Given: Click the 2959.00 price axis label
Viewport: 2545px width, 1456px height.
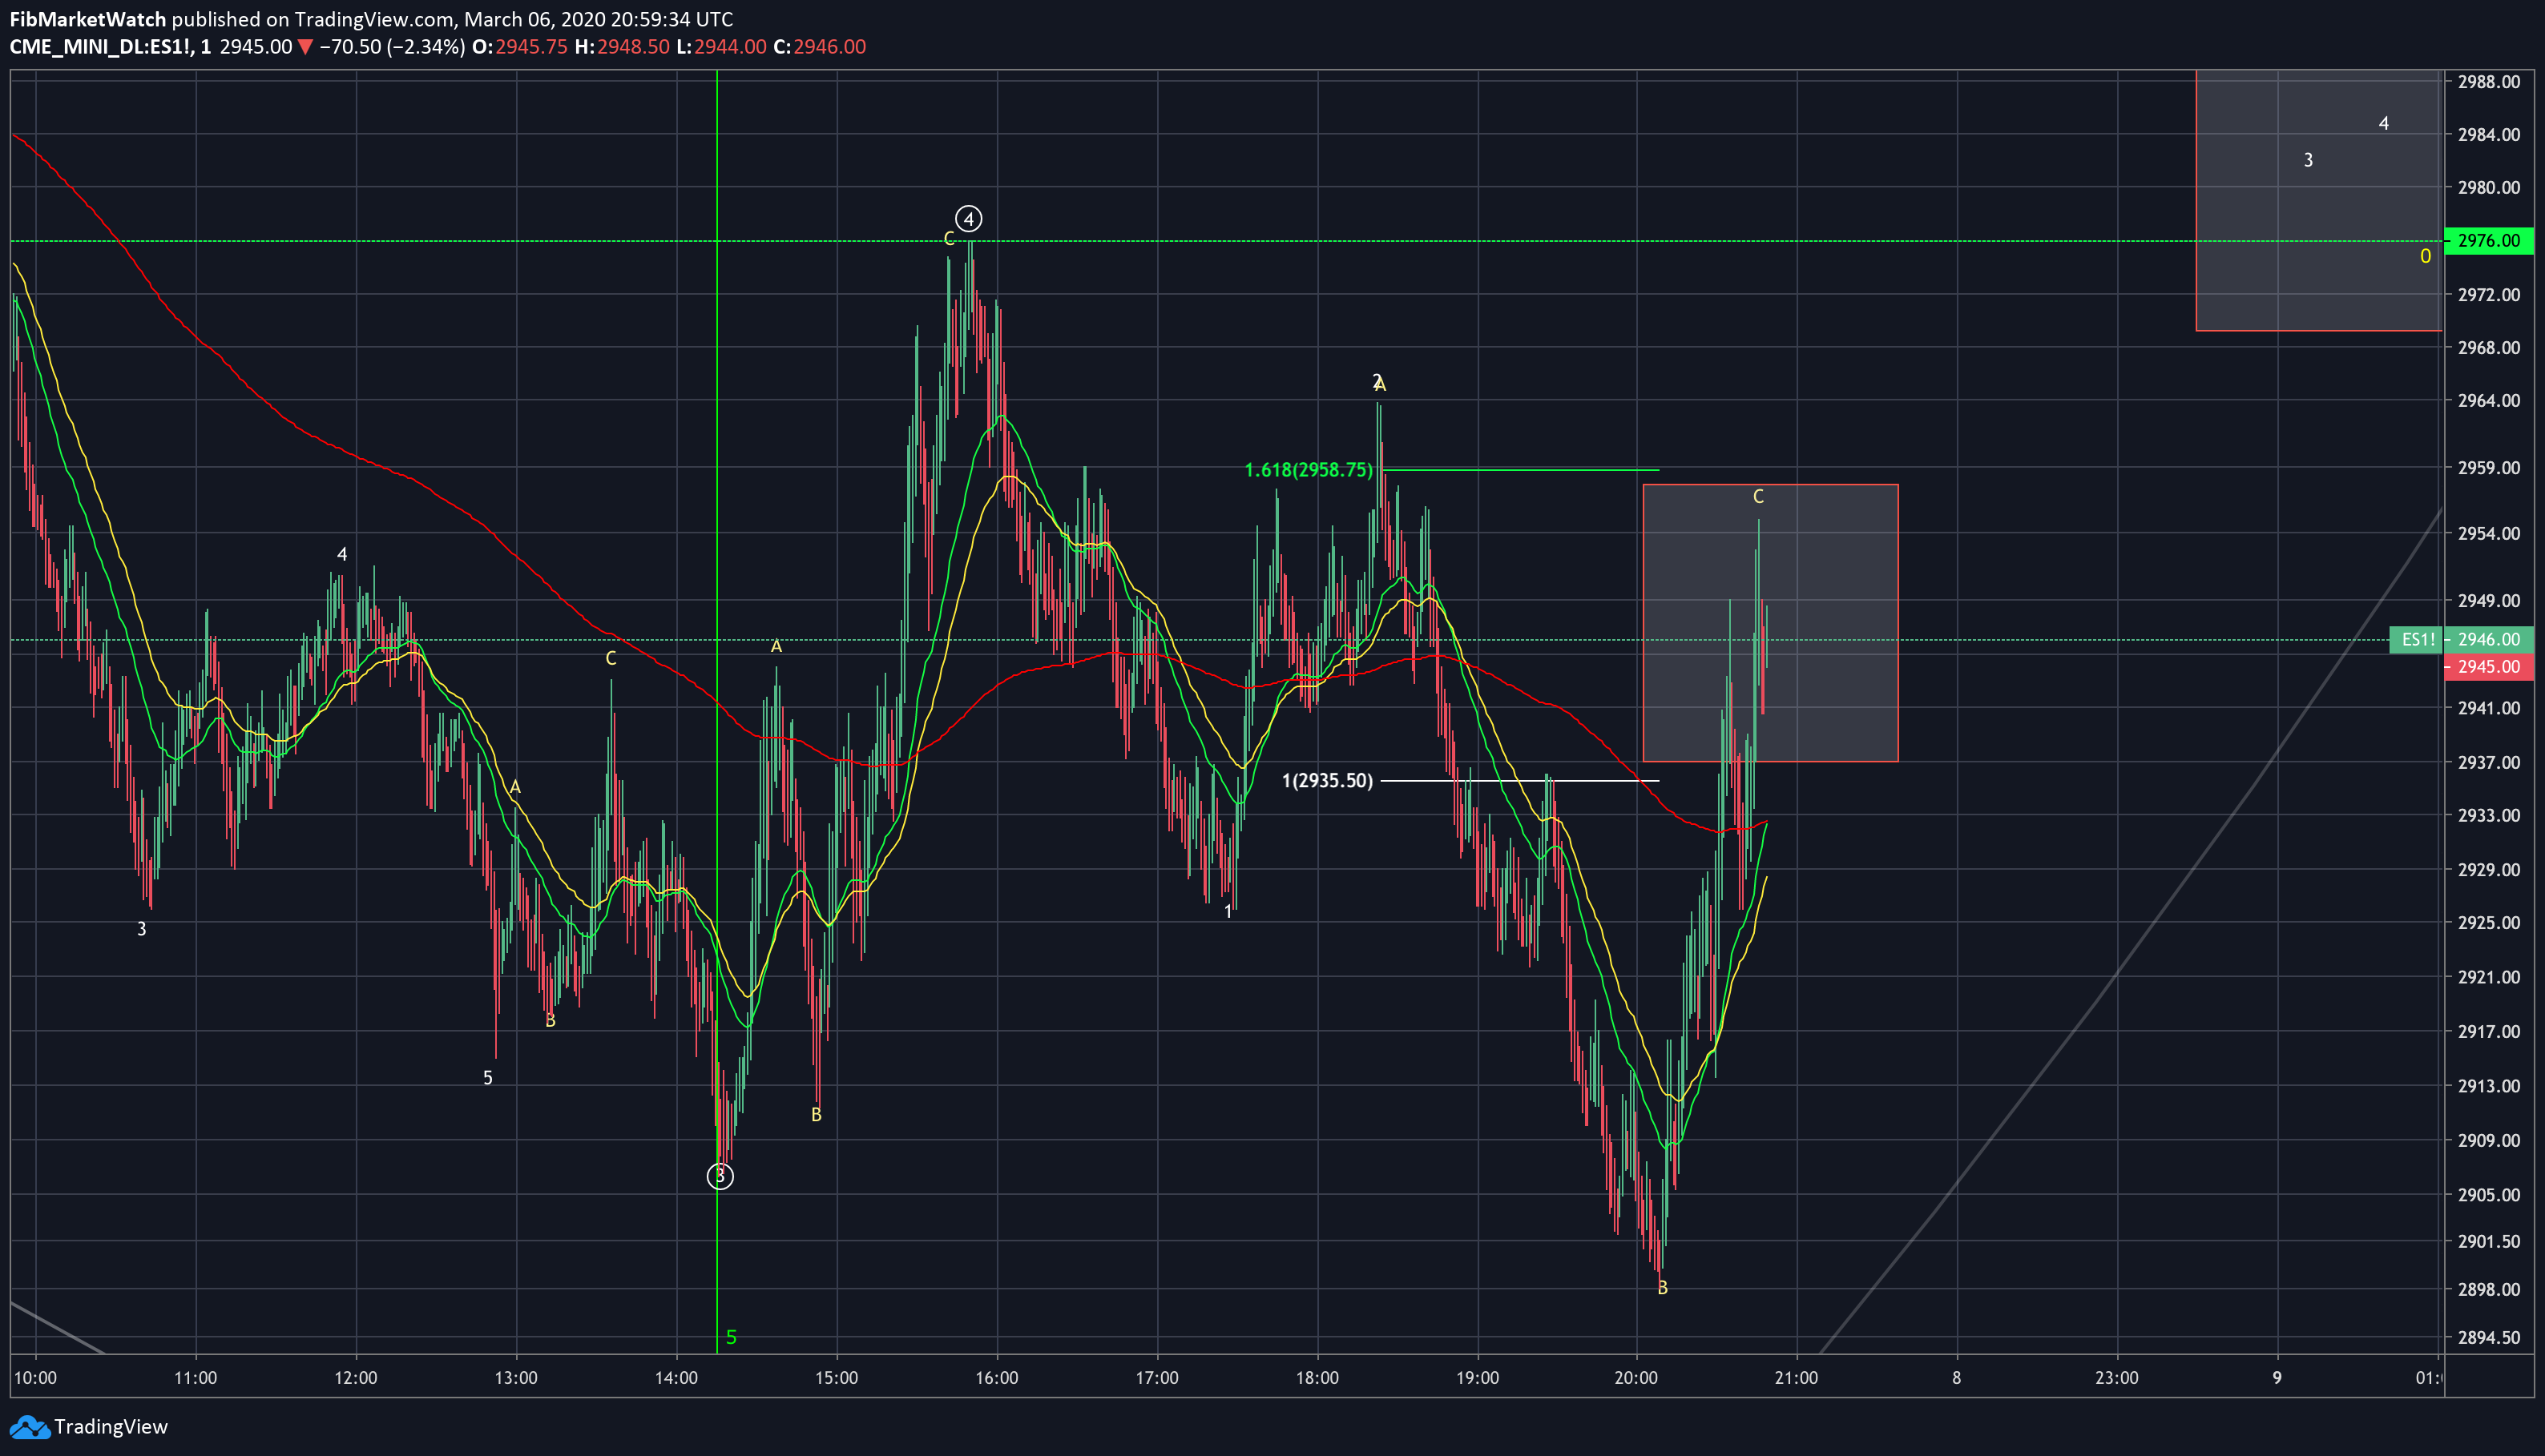Looking at the screenshot, I should point(2489,468).
